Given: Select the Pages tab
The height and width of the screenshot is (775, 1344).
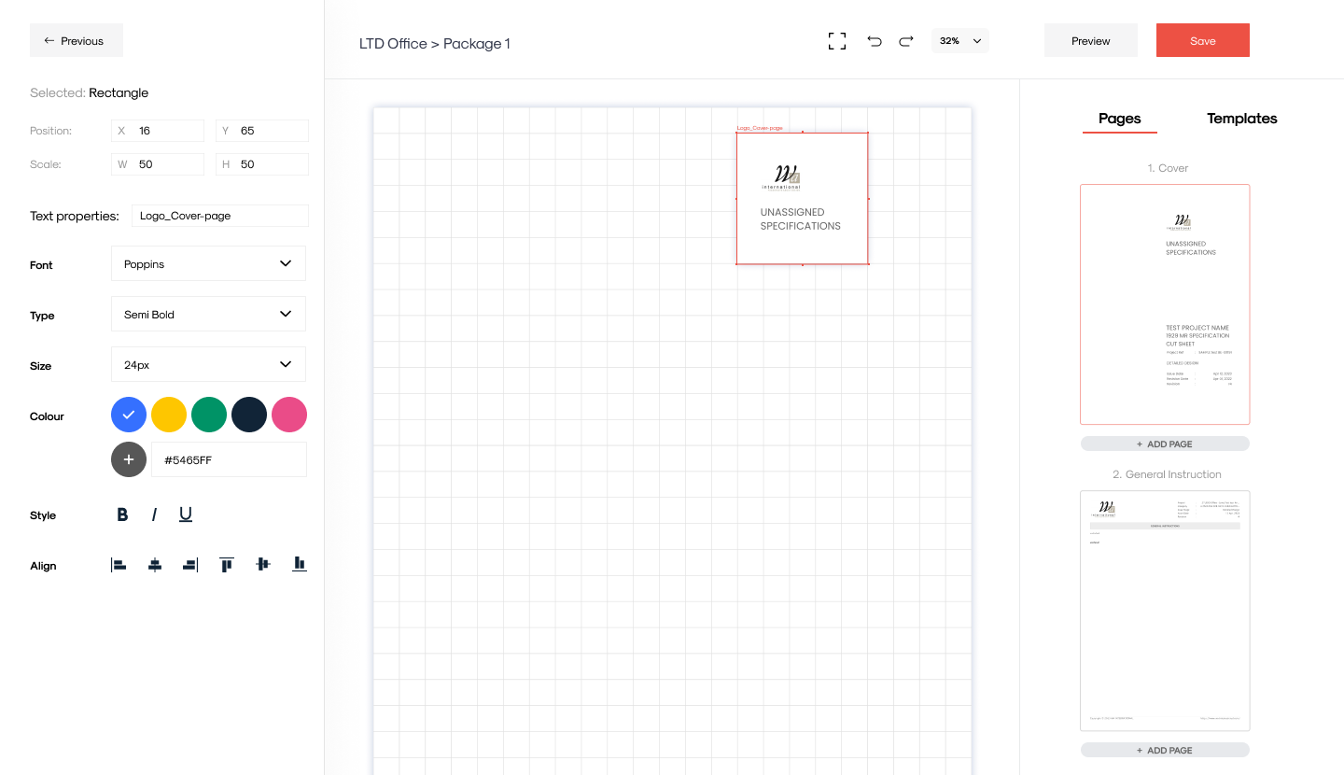Looking at the screenshot, I should (x=1119, y=119).
